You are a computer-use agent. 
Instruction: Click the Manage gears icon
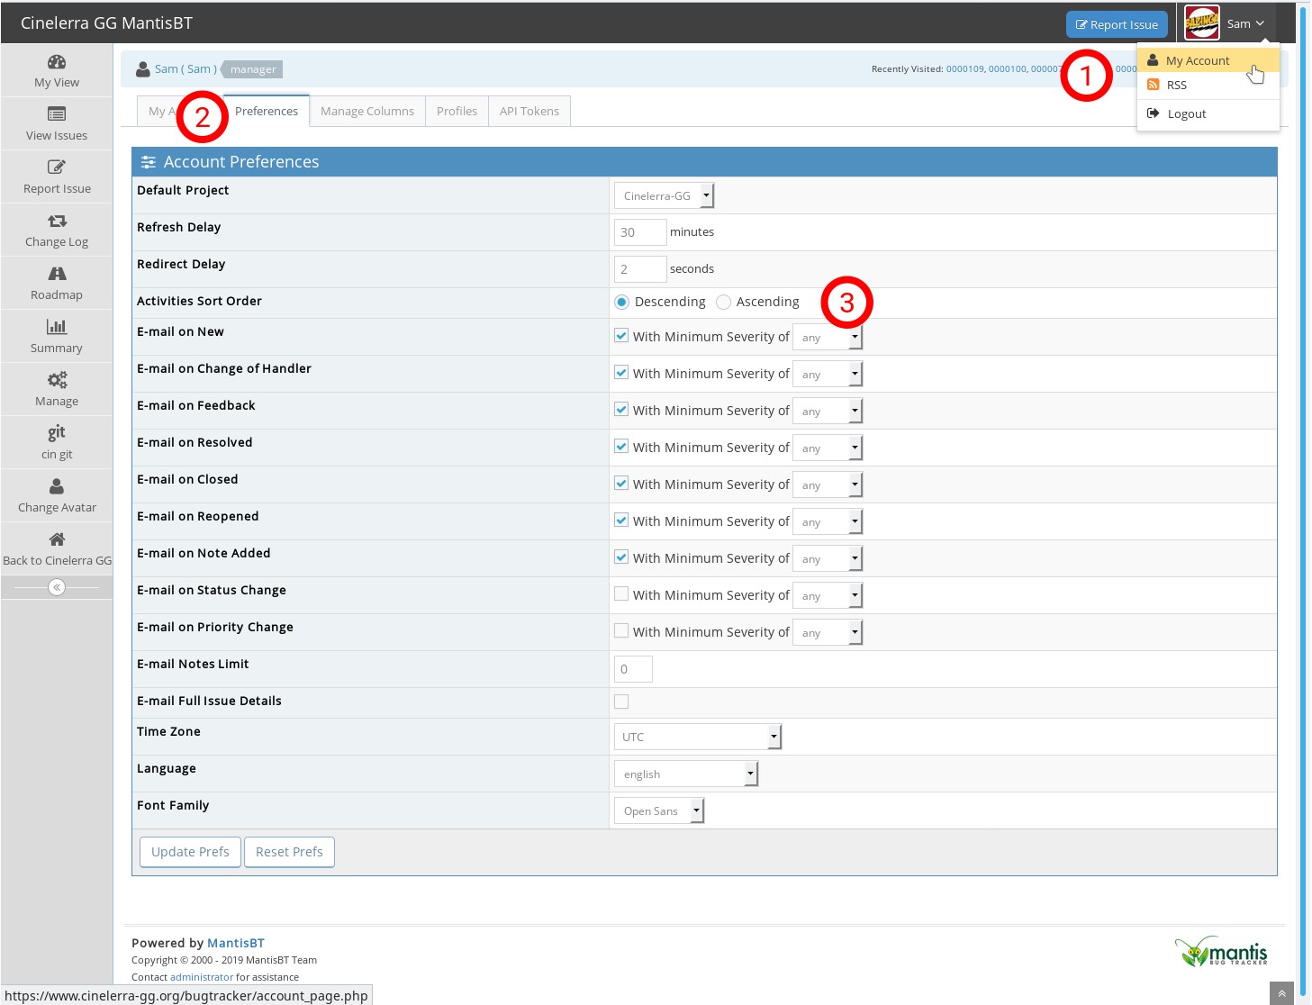click(x=57, y=381)
